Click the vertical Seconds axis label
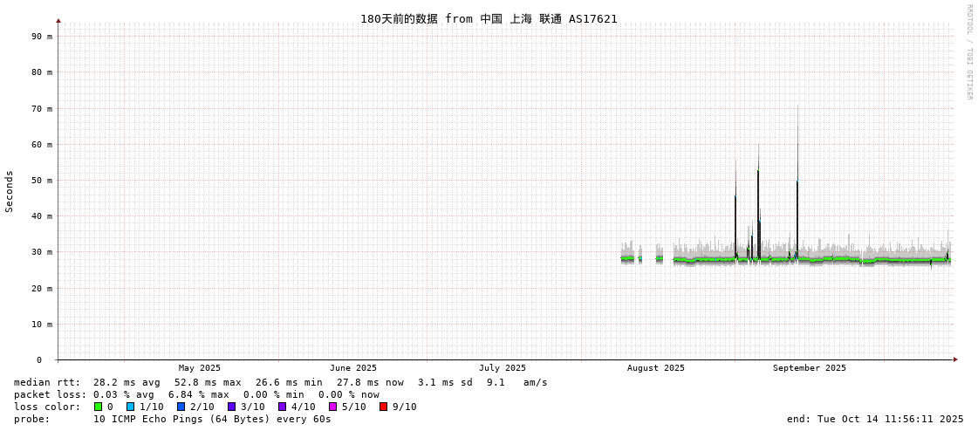 [10, 191]
